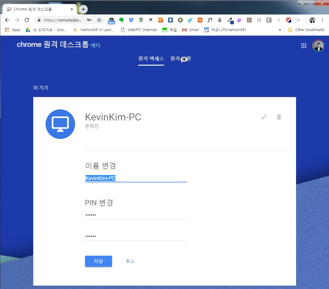Click the Evernote elephant extension icon
329x289 pixels.
(121, 20)
